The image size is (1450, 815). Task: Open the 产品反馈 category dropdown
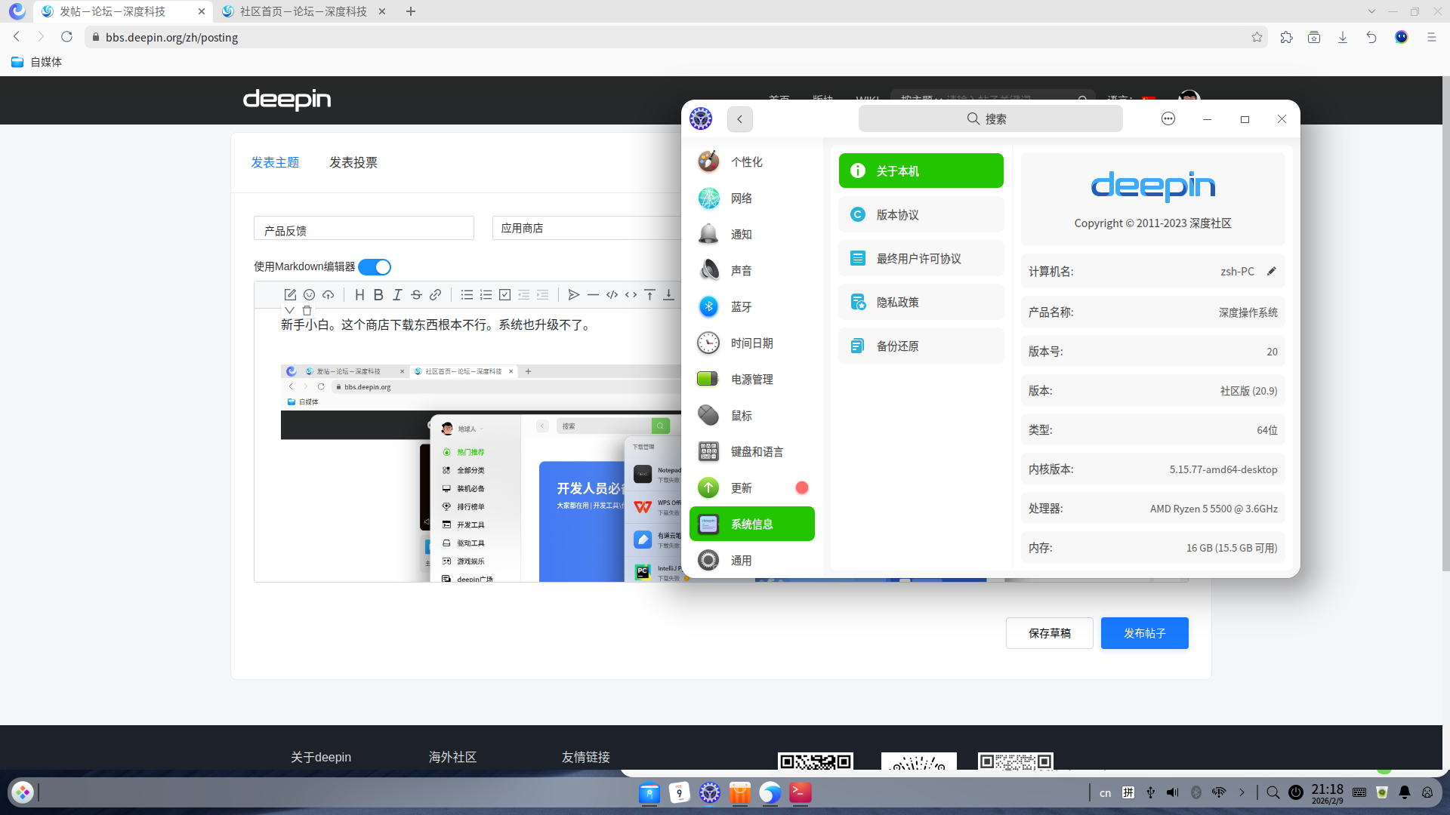[363, 228]
